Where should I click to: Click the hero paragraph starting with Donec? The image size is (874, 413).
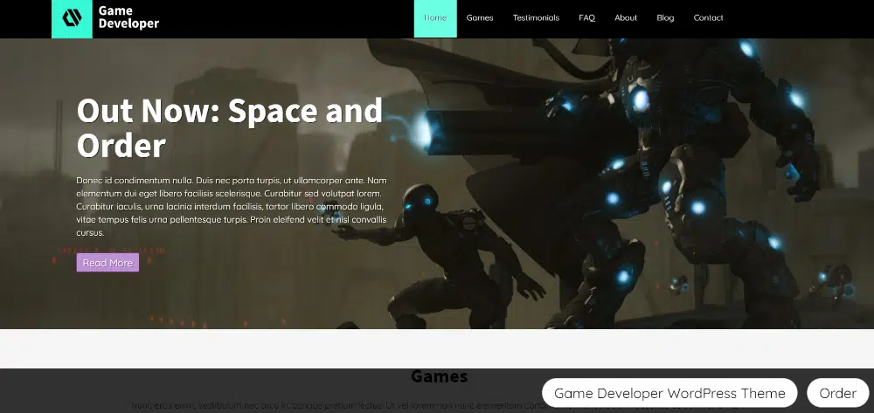pyautogui.click(x=232, y=206)
